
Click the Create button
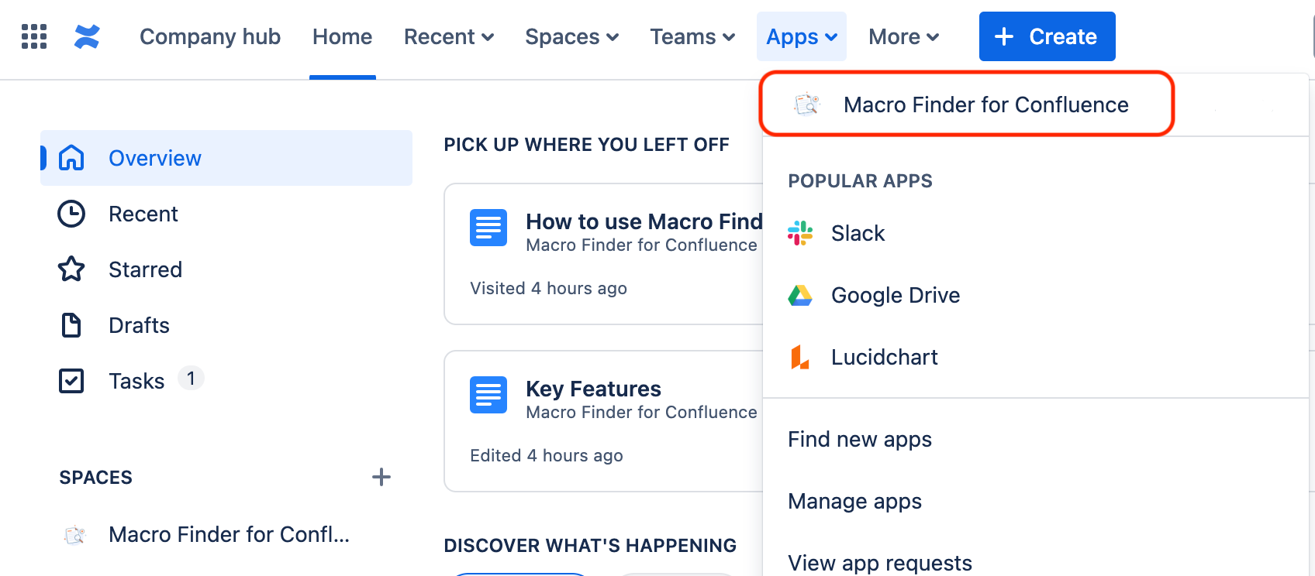click(1047, 36)
